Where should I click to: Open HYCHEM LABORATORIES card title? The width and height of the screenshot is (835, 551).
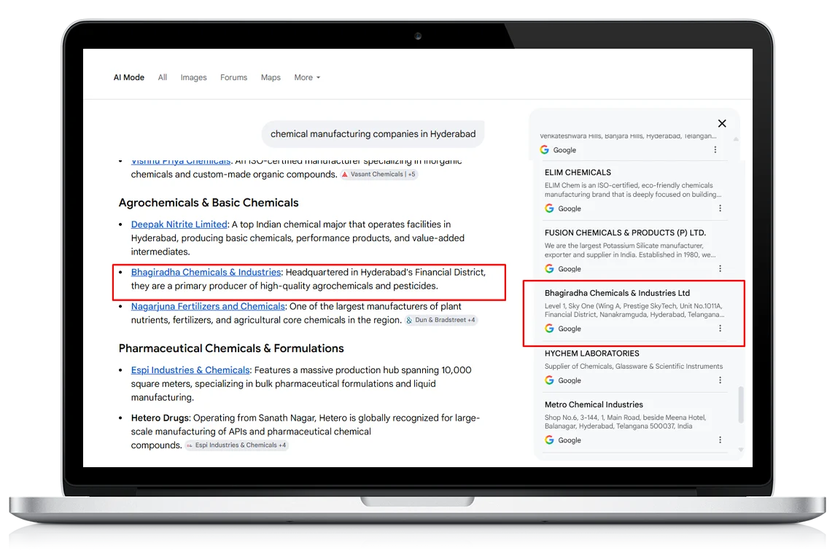(x=591, y=353)
